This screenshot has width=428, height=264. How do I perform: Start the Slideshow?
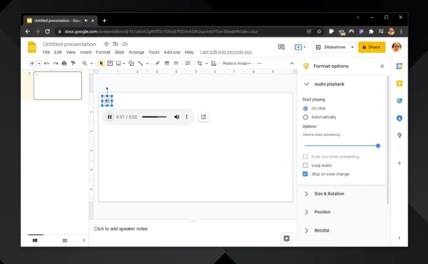331,47
